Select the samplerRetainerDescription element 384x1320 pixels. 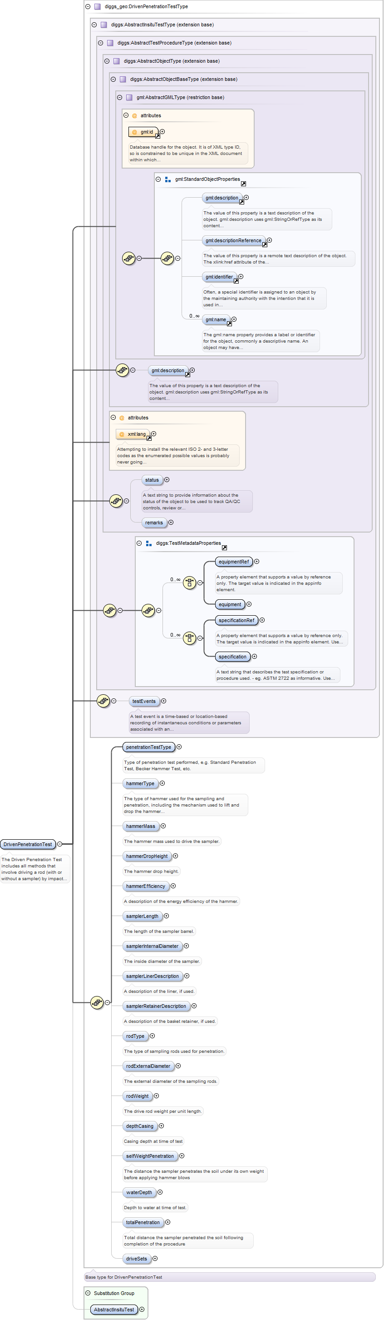point(156,1006)
